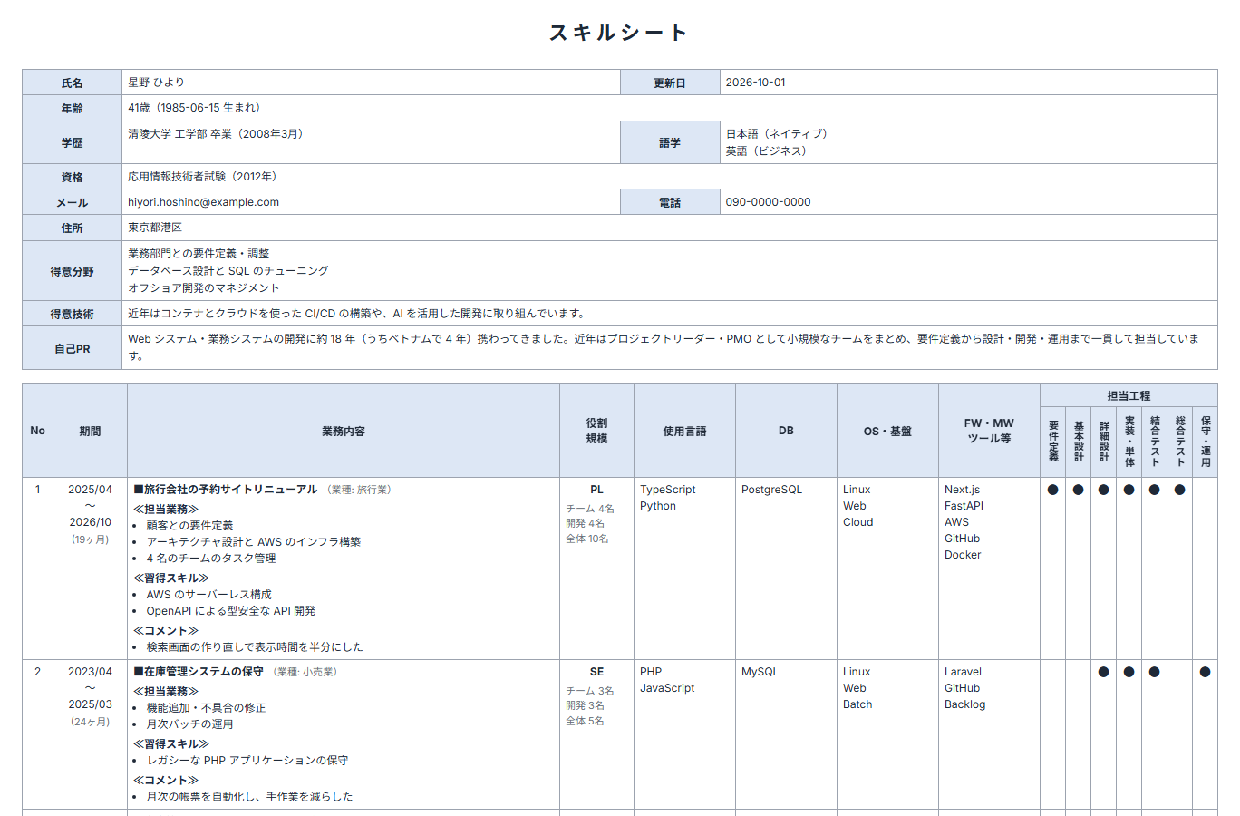1240x816 pixels.
Task: Click the SE role in project 2
Action: (596, 672)
